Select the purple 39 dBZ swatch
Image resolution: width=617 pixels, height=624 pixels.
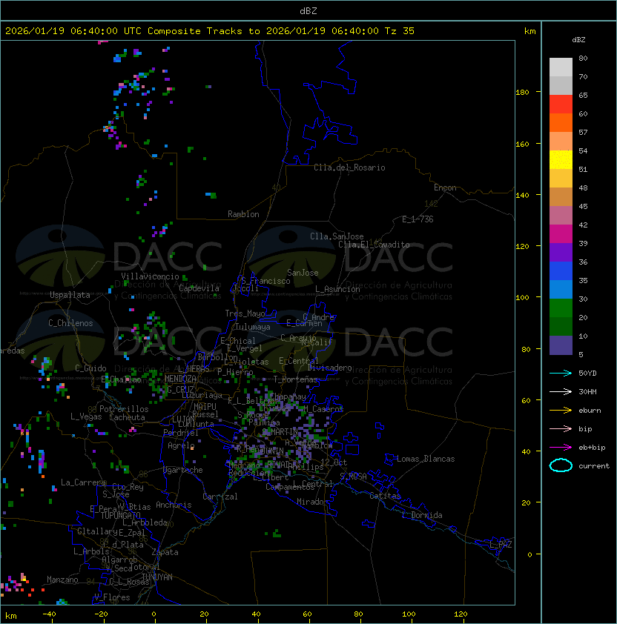point(561,252)
